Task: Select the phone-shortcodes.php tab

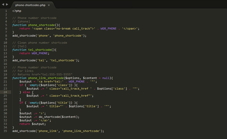Action: (x=30, y=5)
